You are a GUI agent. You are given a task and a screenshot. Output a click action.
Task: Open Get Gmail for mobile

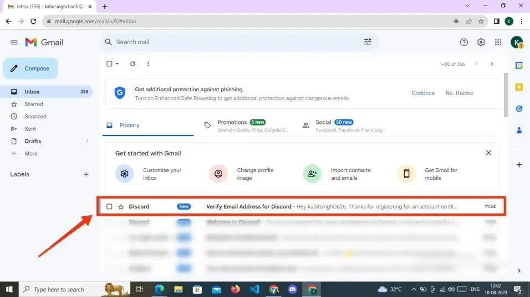tap(428, 174)
